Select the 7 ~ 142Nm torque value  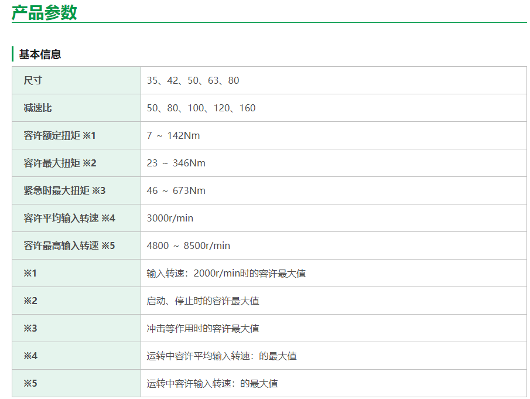pos(173,135)
